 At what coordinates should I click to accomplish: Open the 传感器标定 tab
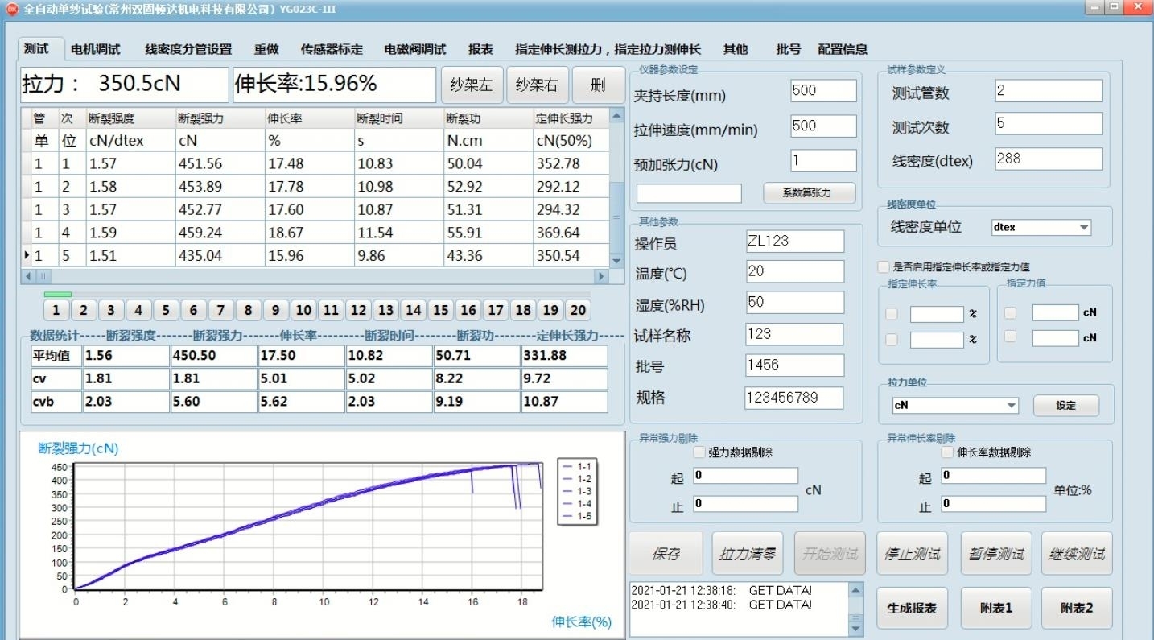pos(332,49)
